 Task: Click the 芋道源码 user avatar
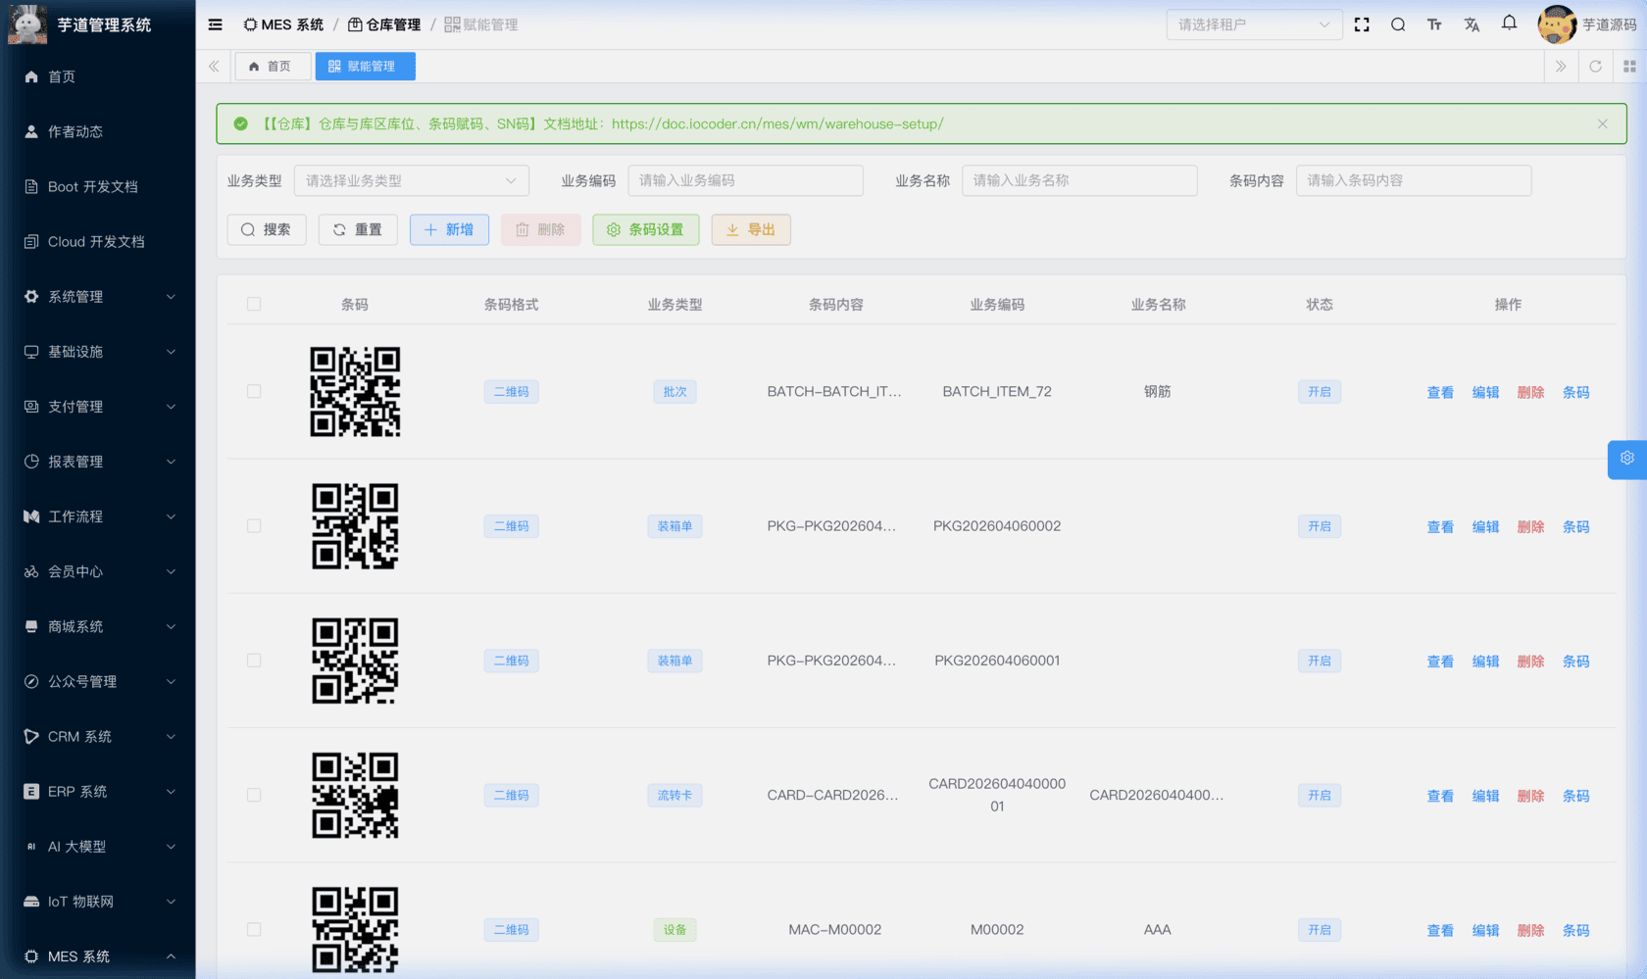tap(1559, 24)
